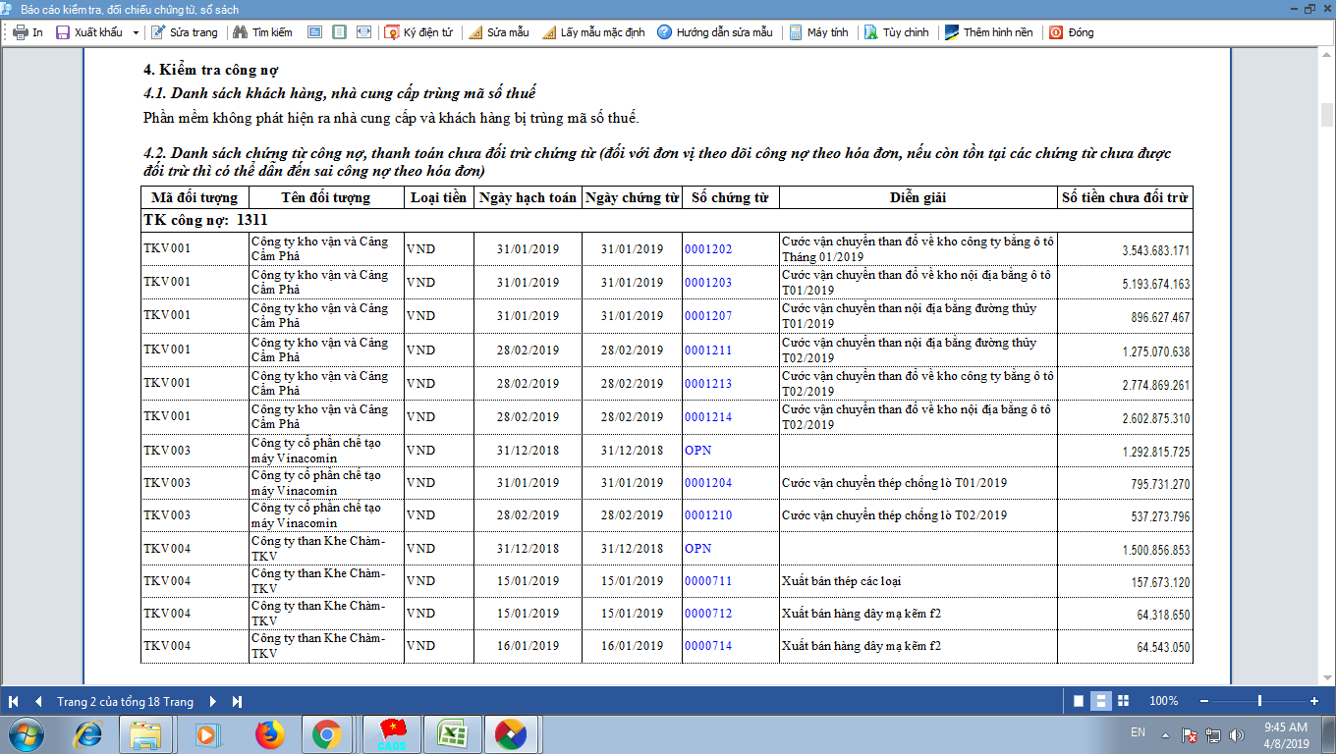Click Hướng dẫn sửa mẫu help icon
1336x754 pixels.
[x=665, y=32]
